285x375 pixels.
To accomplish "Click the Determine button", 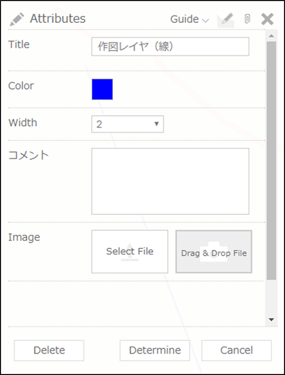I will tap(155, 350).
